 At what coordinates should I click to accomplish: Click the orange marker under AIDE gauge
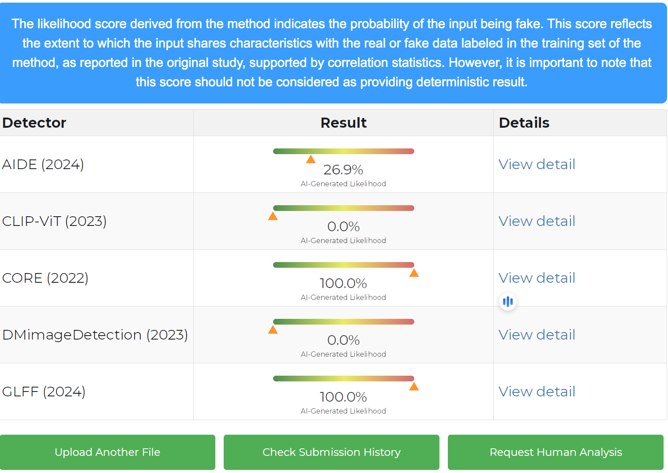pyautogui.click(x=311, y=159)
